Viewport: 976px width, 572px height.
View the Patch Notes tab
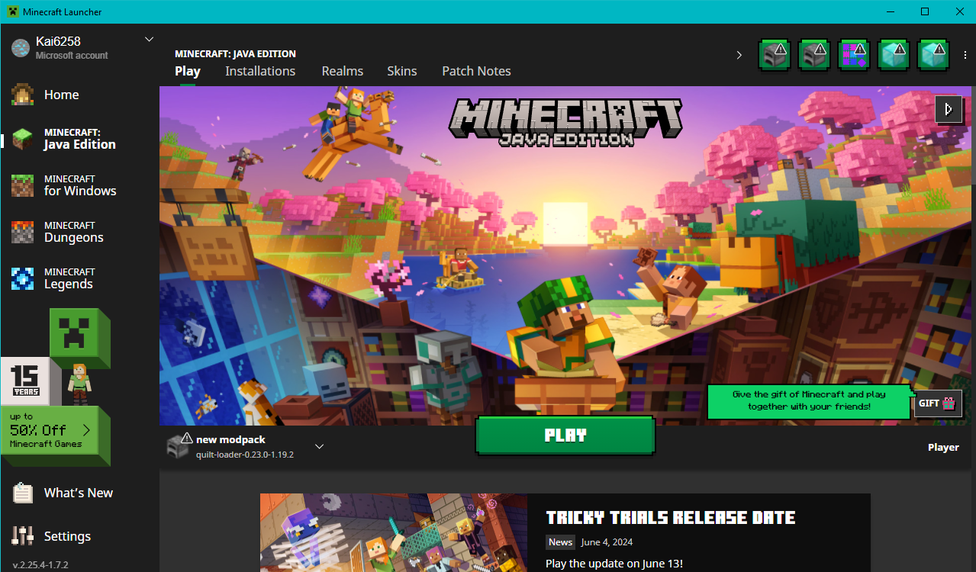point(477,71)
